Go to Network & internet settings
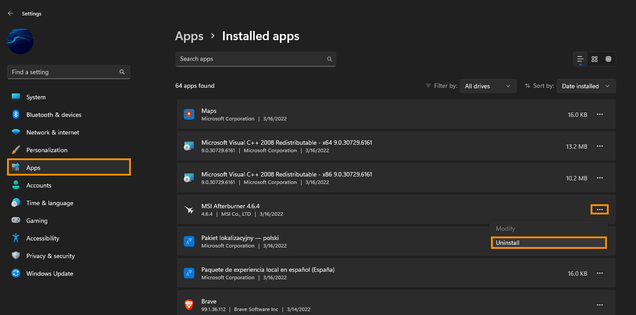This screenshot has width=636, height=315. [x=69, y=132]
